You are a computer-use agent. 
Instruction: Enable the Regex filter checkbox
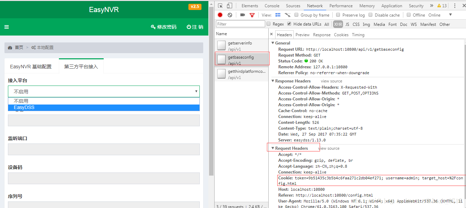(268, 24)
